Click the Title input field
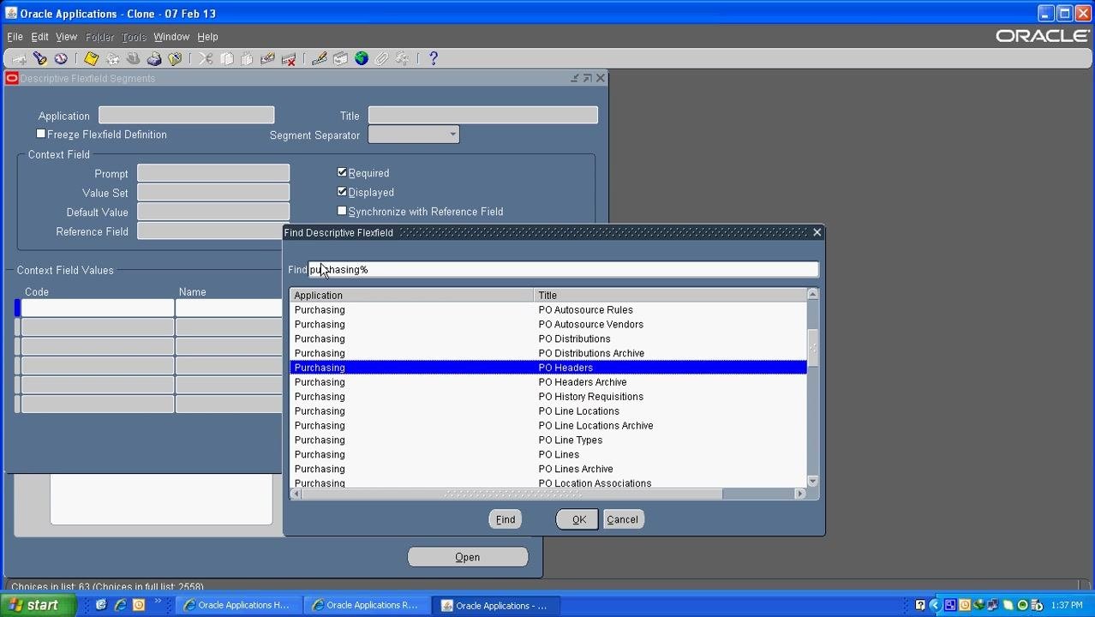 [x=483, y=115]
